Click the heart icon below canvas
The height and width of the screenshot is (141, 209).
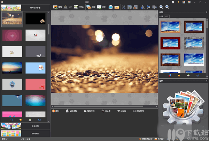[119, 111]
